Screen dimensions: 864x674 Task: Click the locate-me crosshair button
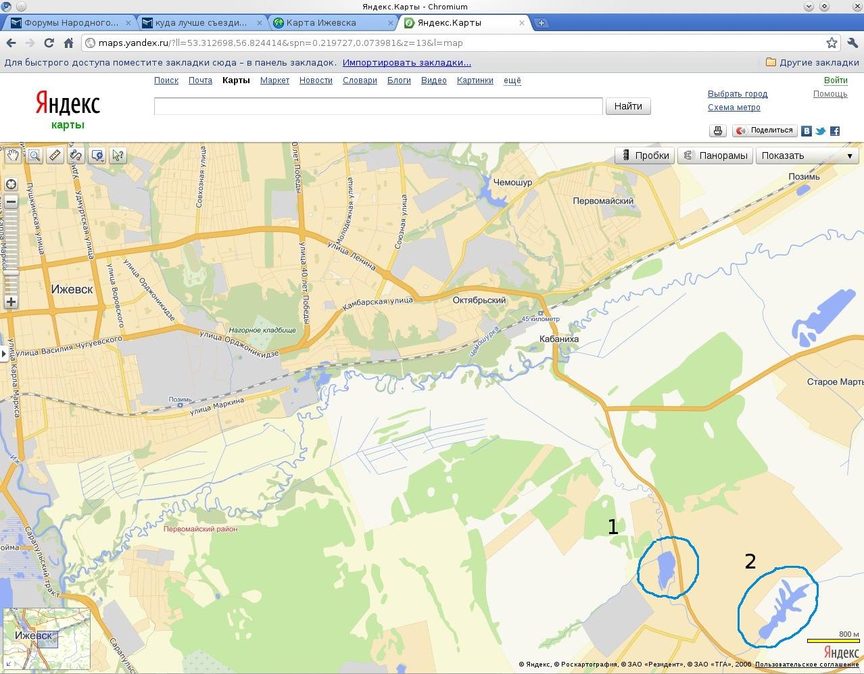click(11, 185)
